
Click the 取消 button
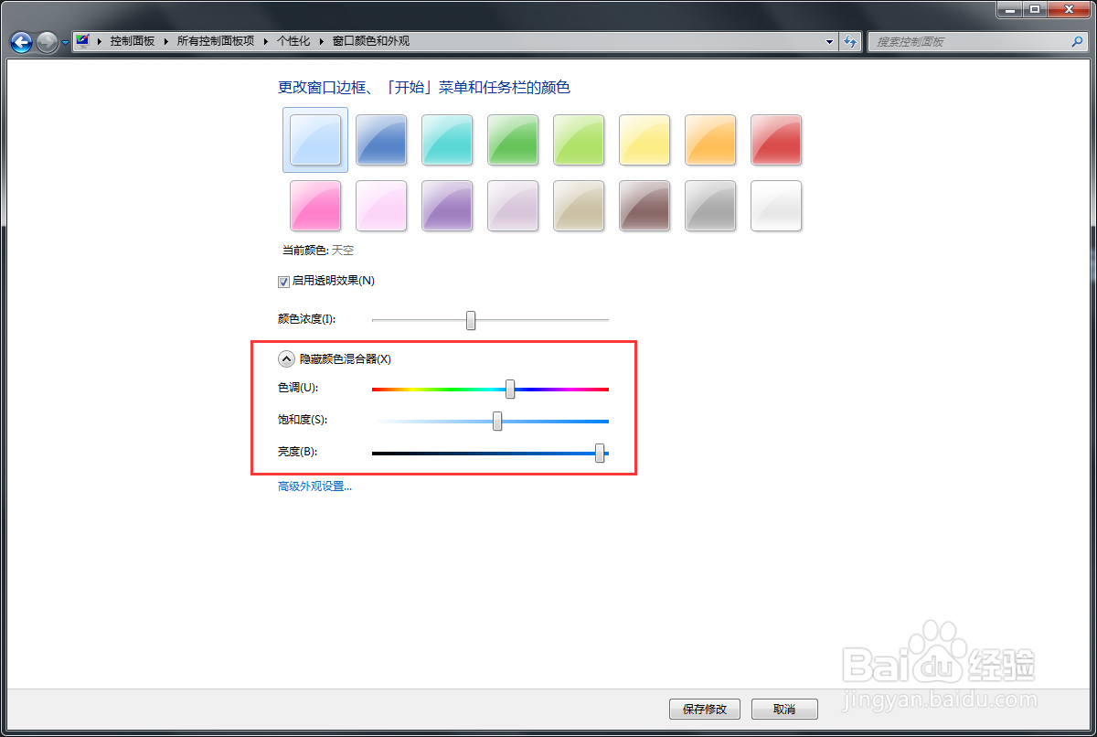coord(784,709)
